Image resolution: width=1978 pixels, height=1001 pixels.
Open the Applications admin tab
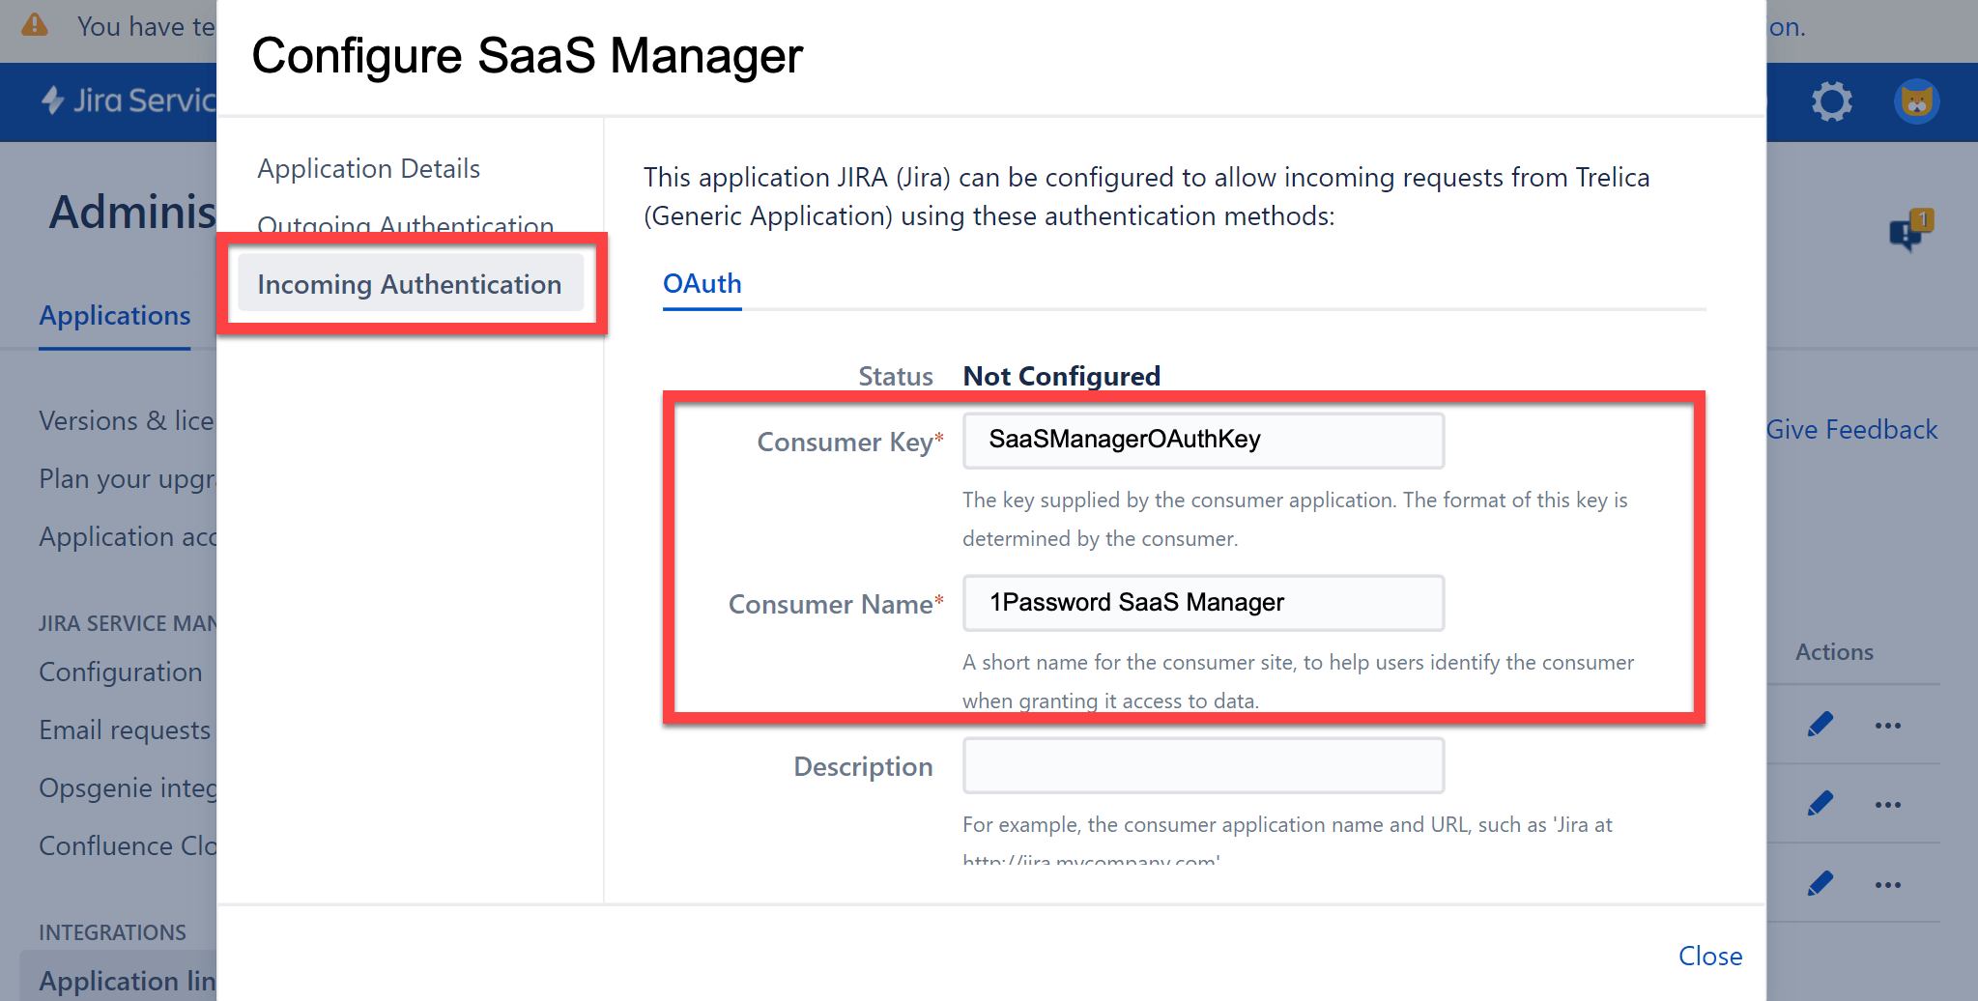click(115, 316)
